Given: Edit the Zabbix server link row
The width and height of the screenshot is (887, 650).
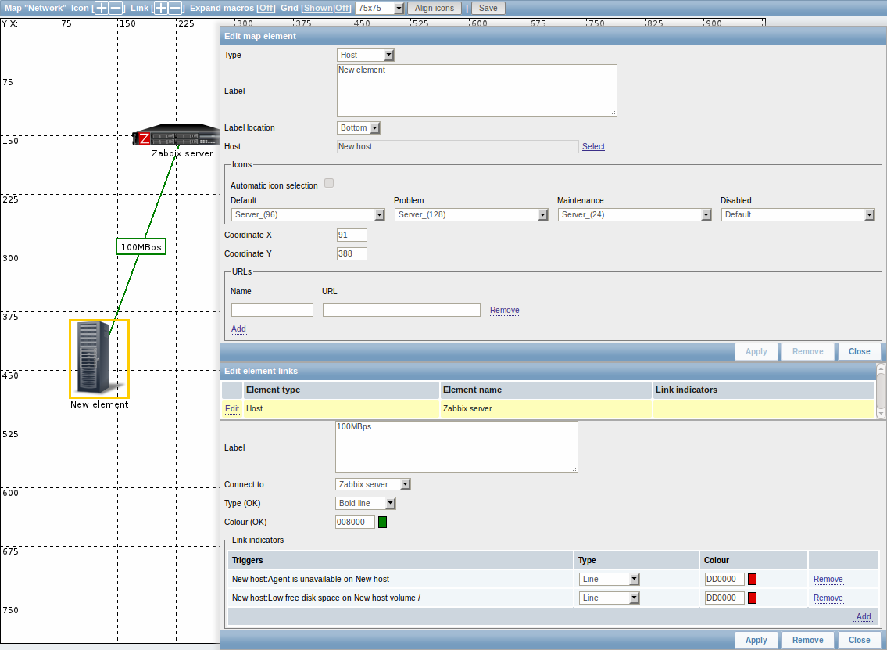Looking at the screenshot, I should tap(232, 409).
